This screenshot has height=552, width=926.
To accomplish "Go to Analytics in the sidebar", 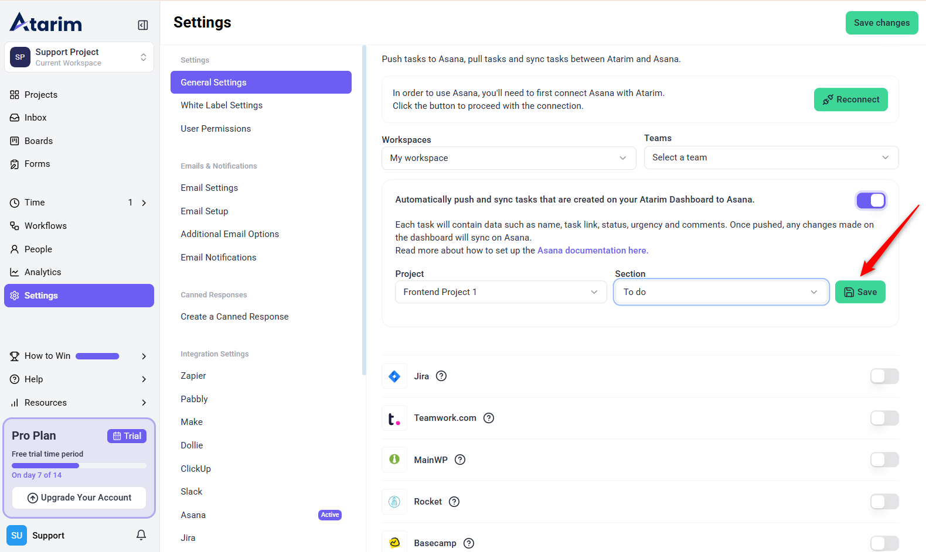I will tap(43, 272).
